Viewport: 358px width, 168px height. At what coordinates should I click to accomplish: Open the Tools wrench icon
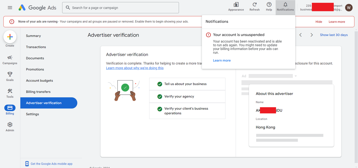[x=10, y=93]
